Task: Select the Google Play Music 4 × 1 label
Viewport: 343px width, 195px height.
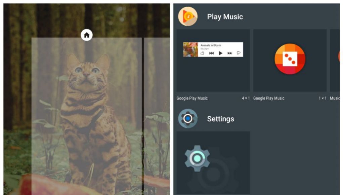Action: (x=213, y=98)
